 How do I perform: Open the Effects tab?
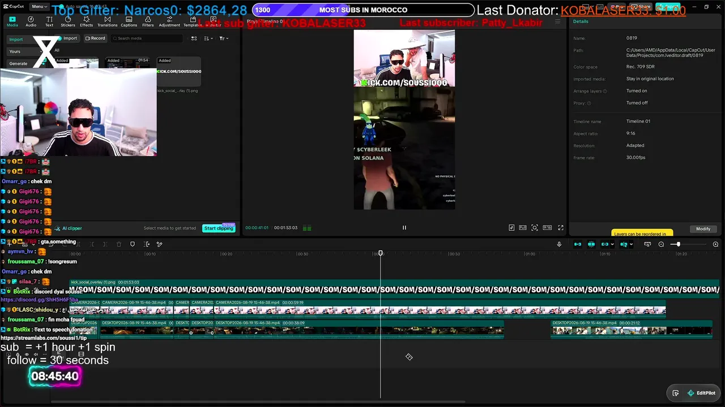pyautogui.click(x=86, y=21)
